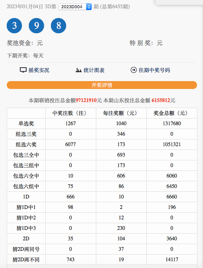This screenshot has width=203, height=268.
Task: Select the 猜2D两不同 row label
Action: [x=26, y=259]
